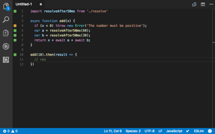Open the Explorer view in activity bar
The width and height of the screenshot is (215, 134).
6,6
